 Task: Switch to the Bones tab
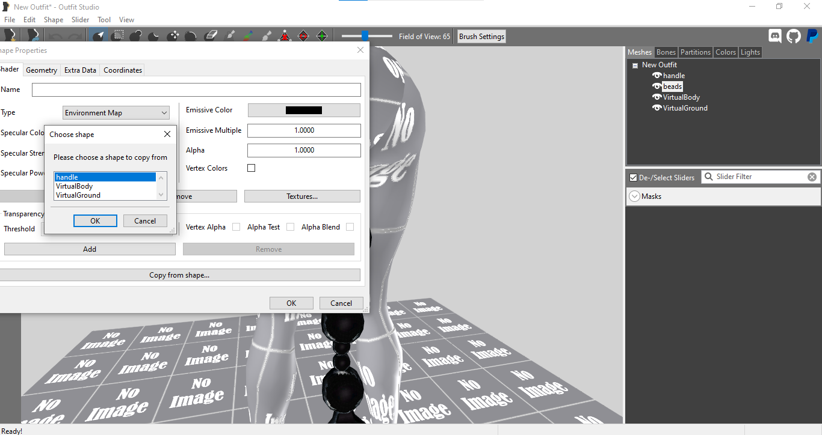pos(666,52)
